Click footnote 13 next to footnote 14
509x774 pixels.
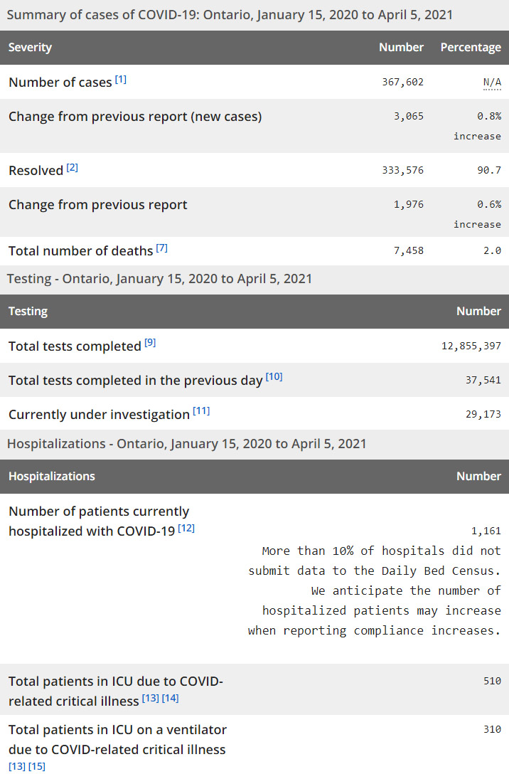pyautogui.click(x=150, y=698)
